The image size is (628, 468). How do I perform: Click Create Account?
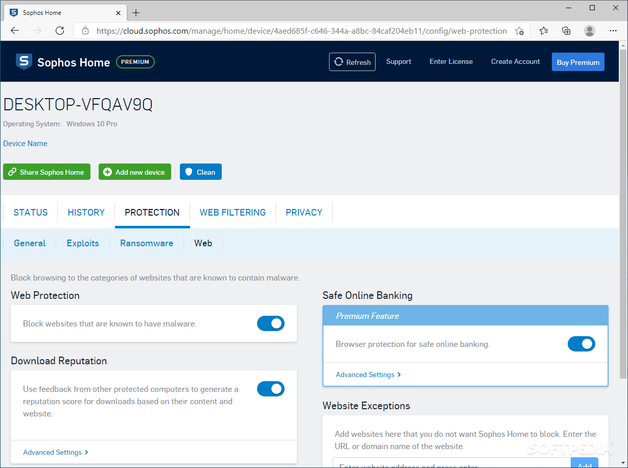pos(516,61)
